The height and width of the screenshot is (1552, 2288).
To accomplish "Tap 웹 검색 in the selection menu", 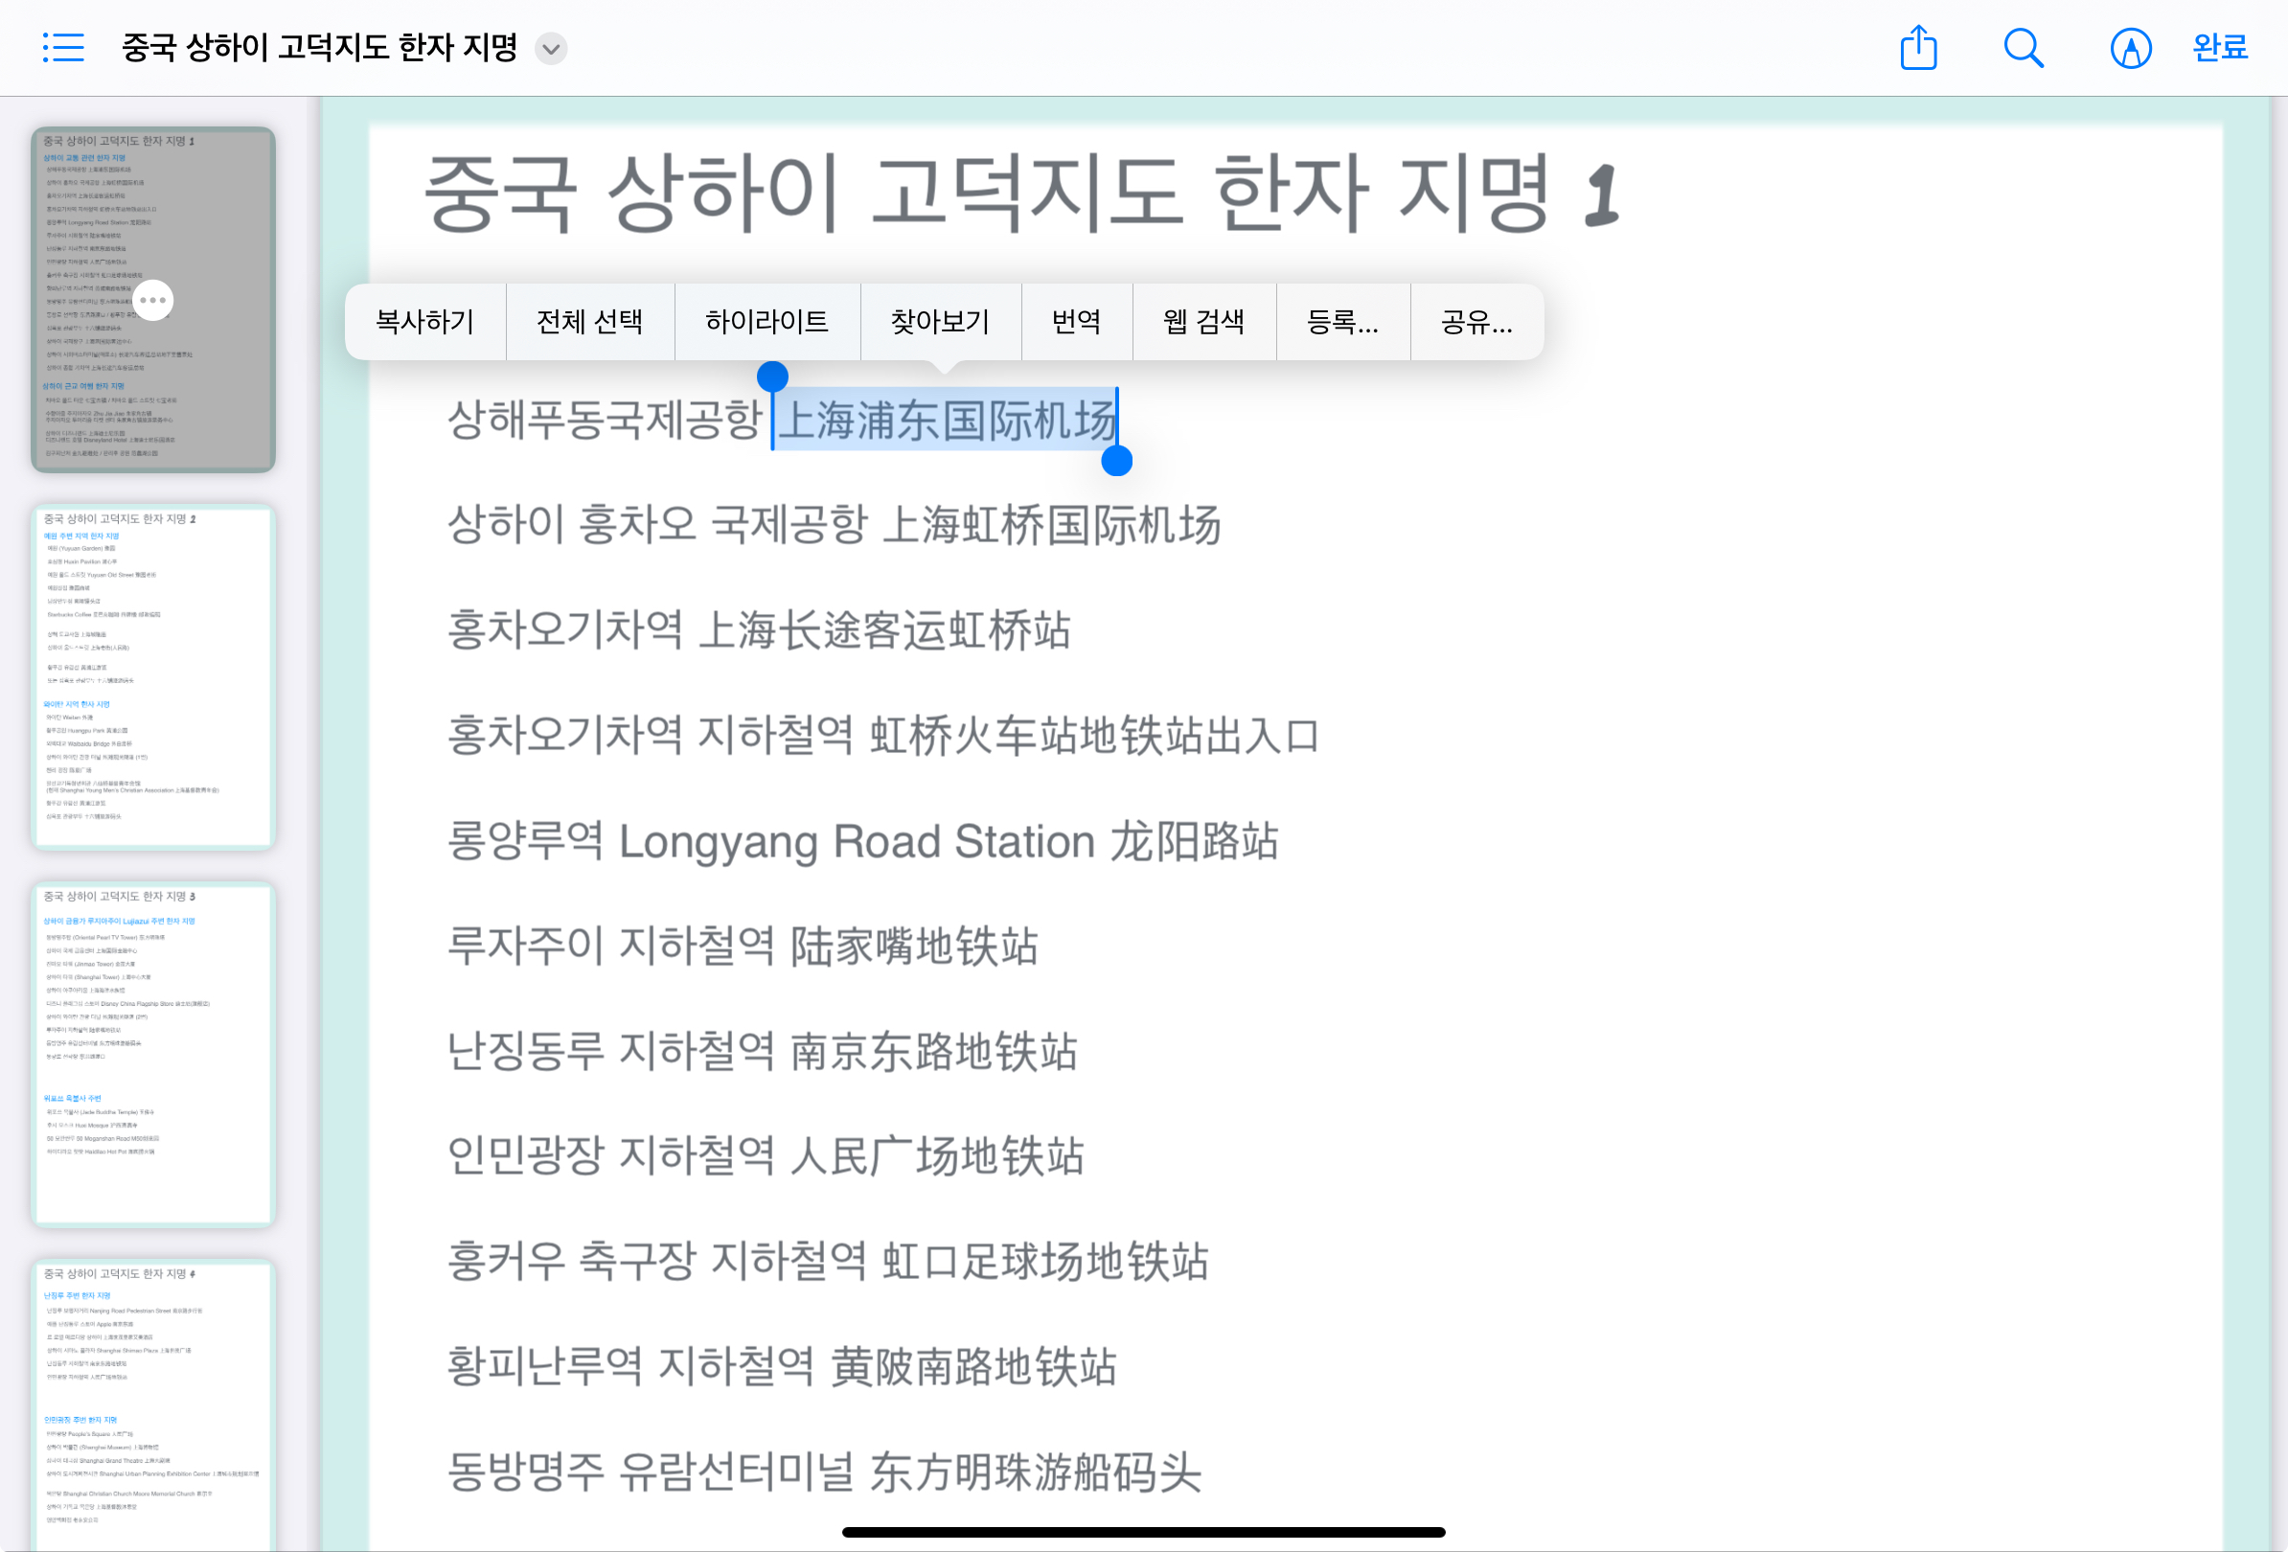I will (1203, 322).
